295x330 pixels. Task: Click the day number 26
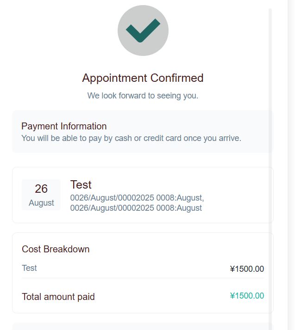pos(41,189)
